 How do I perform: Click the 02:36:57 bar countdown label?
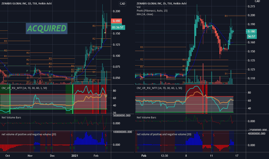[x=118, y=27]
